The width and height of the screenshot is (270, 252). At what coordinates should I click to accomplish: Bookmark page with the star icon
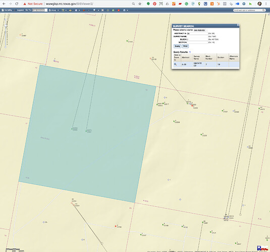(x=140, y=4)
